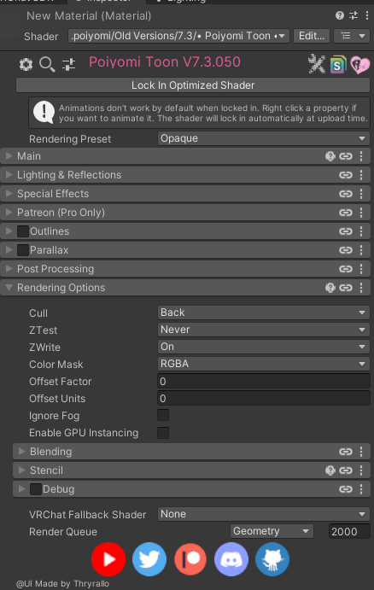374x590 pixels.
Task: Open the Rendering Preset dropdown
Action: coord(263,138)
